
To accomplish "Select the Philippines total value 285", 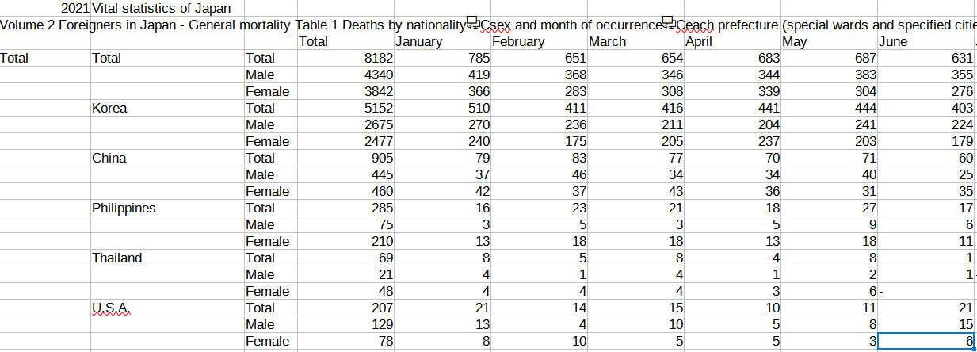I will [x=345, y=208].
